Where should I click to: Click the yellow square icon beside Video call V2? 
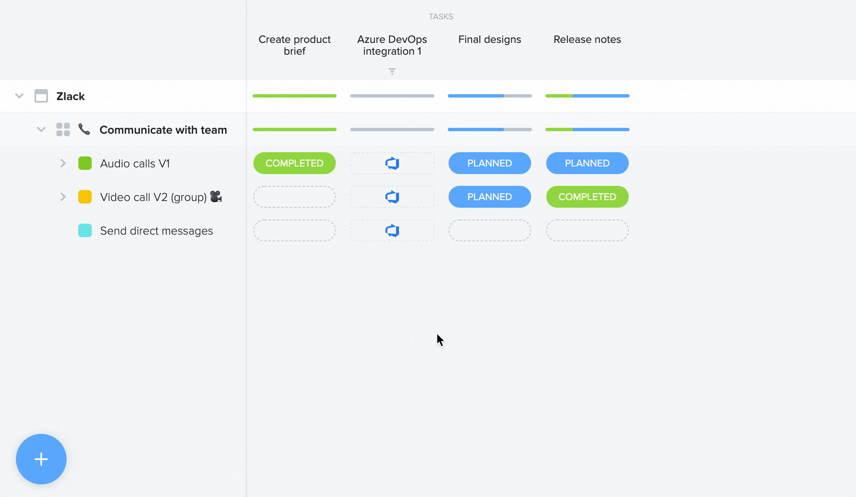[85, 197]
